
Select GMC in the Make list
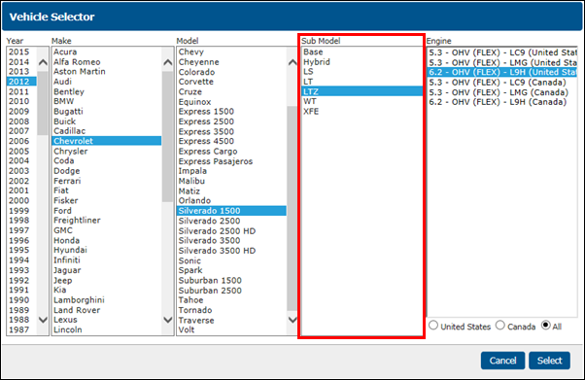[x=106, y=230]
